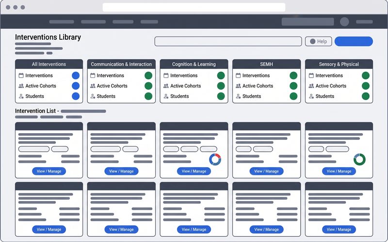
Task: Click the student icon in the All Interventions card
Action: 21,96
